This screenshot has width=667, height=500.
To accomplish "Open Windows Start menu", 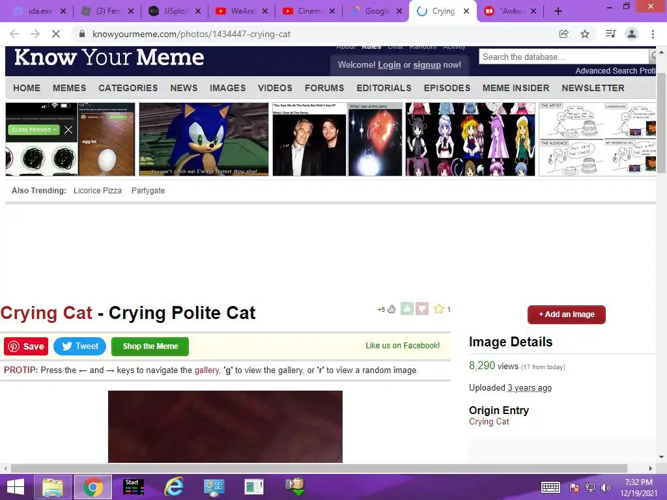I will pos(16,487).
